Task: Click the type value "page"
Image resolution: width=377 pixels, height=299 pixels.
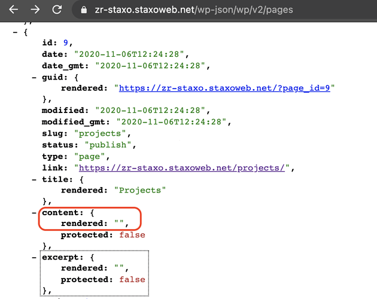Action: tap(89, 156)
